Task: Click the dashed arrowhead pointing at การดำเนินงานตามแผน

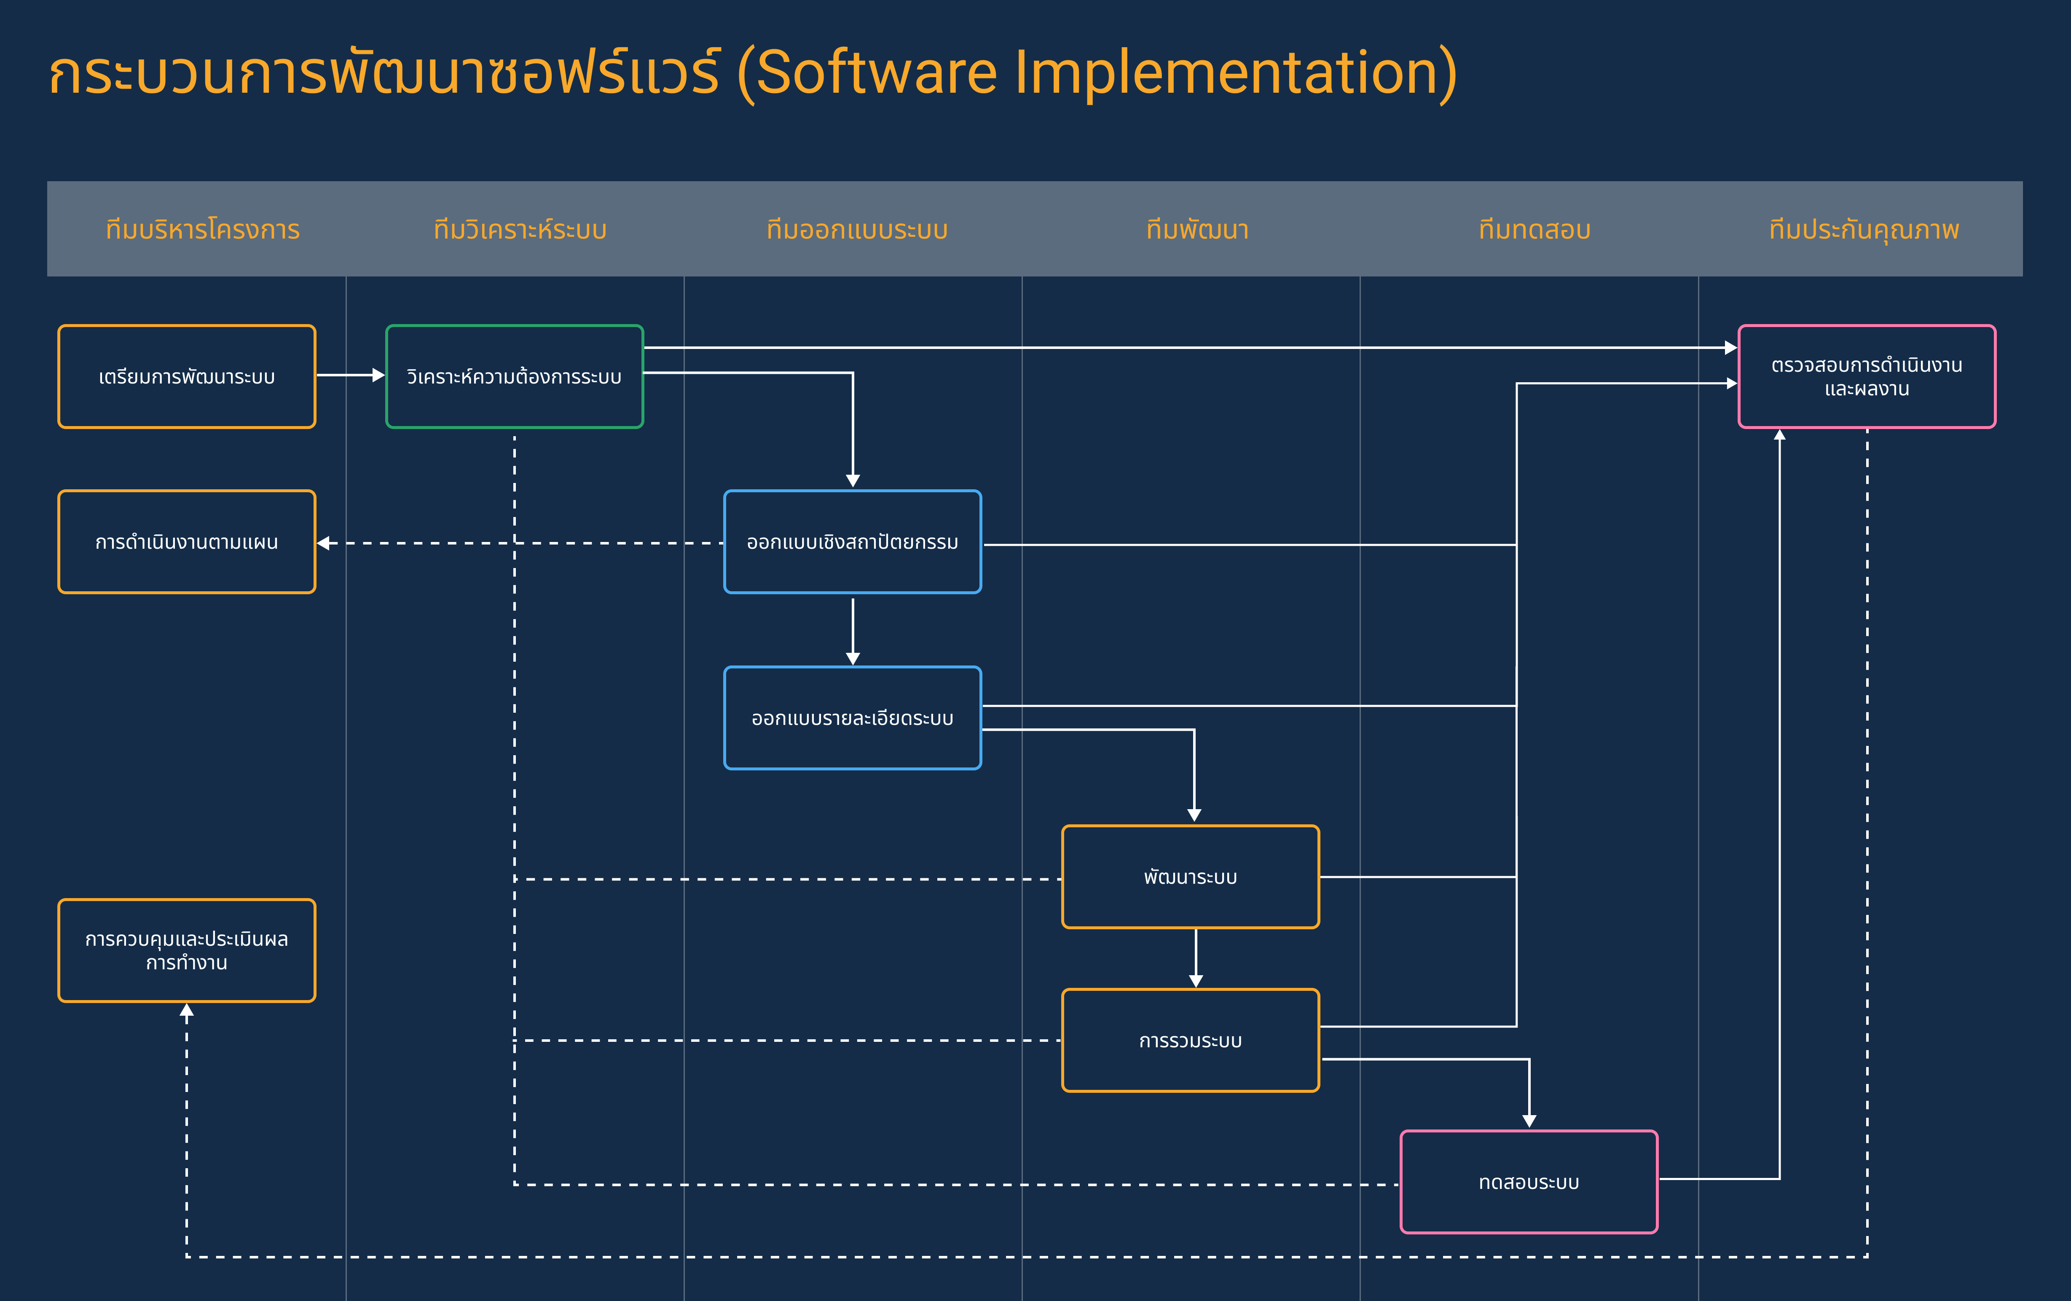Action: click(324, 543)
